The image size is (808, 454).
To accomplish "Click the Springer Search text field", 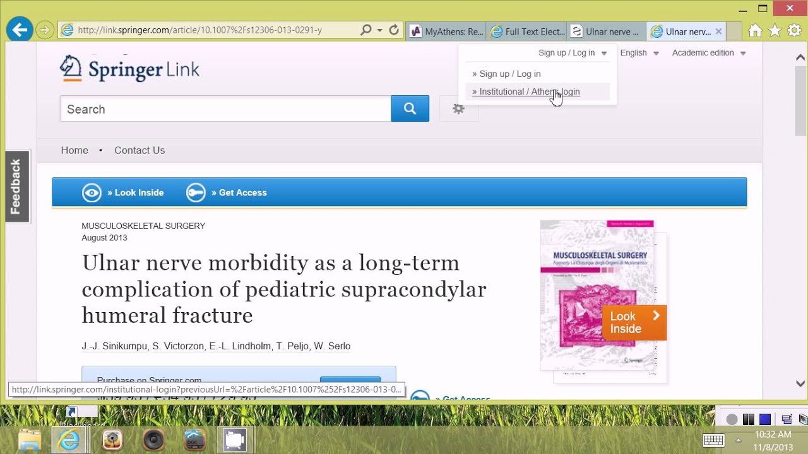I will tap(225, 109).
